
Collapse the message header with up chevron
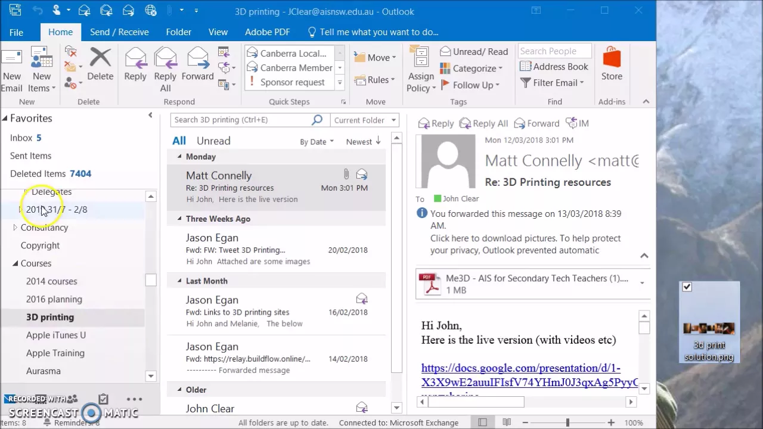tap(644, 256)
